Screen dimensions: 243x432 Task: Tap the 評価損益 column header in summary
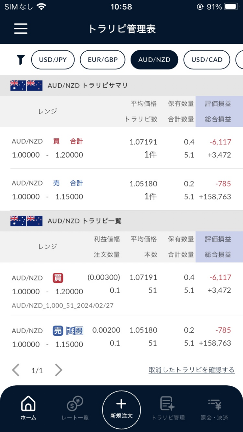pos(218,104)
